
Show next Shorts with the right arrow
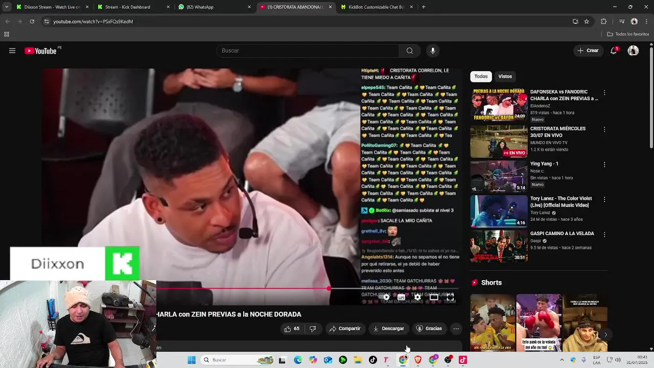[x=605, y=335]
